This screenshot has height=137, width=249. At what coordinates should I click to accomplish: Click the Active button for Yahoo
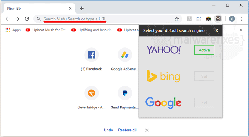[x=204, y=50]
